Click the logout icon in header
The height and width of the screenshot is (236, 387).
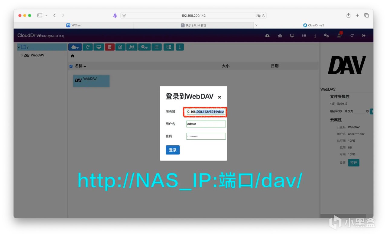[363, 36]
